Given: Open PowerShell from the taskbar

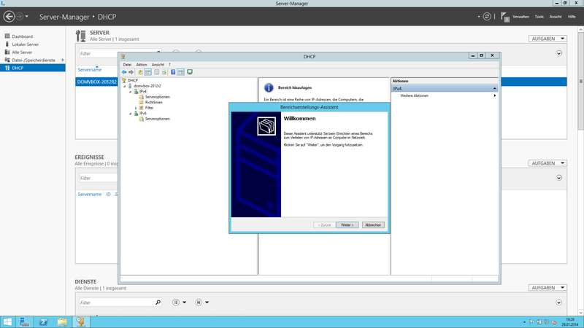Looking at the screenshot, I should tap(44, 321).
